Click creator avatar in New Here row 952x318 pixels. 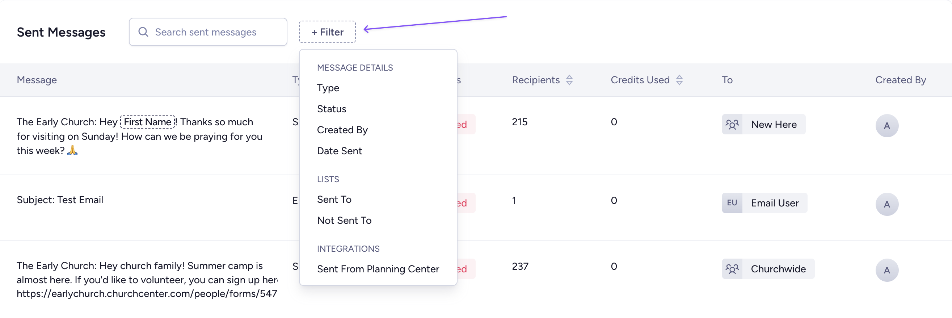(x=886, y=126)
